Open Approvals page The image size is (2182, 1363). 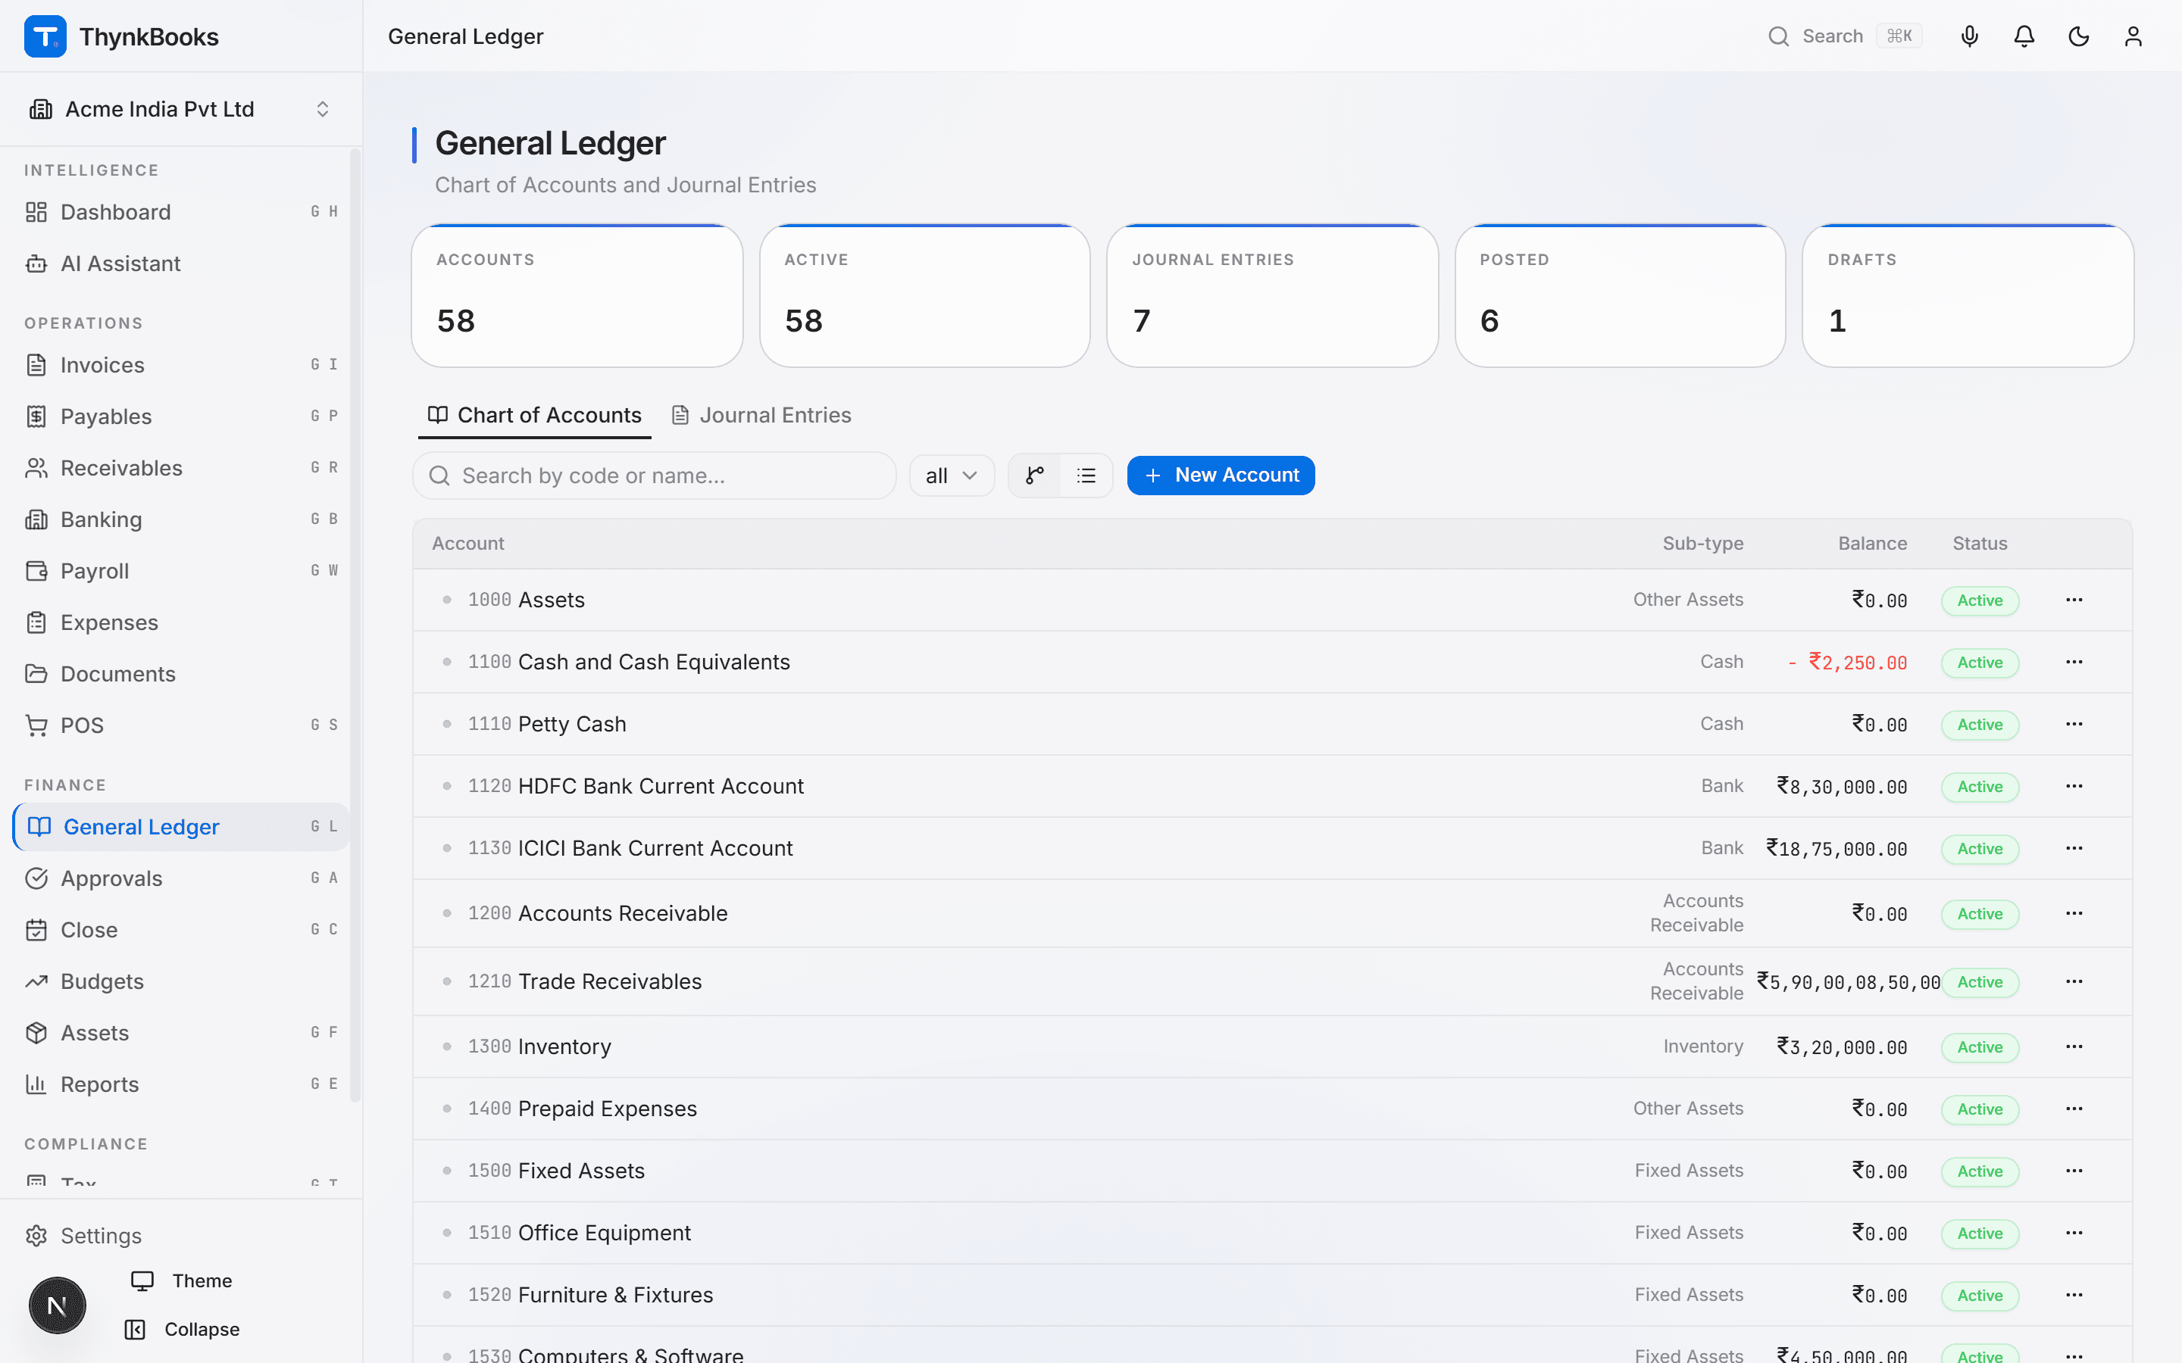180,878
